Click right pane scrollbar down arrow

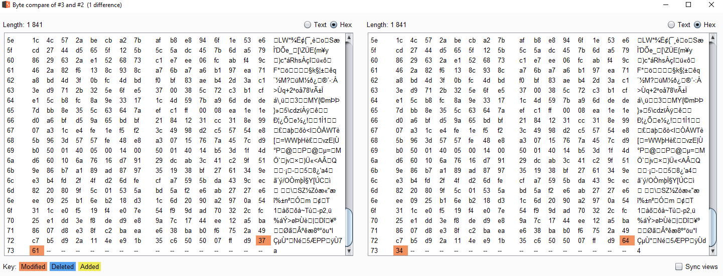[713, 251]
